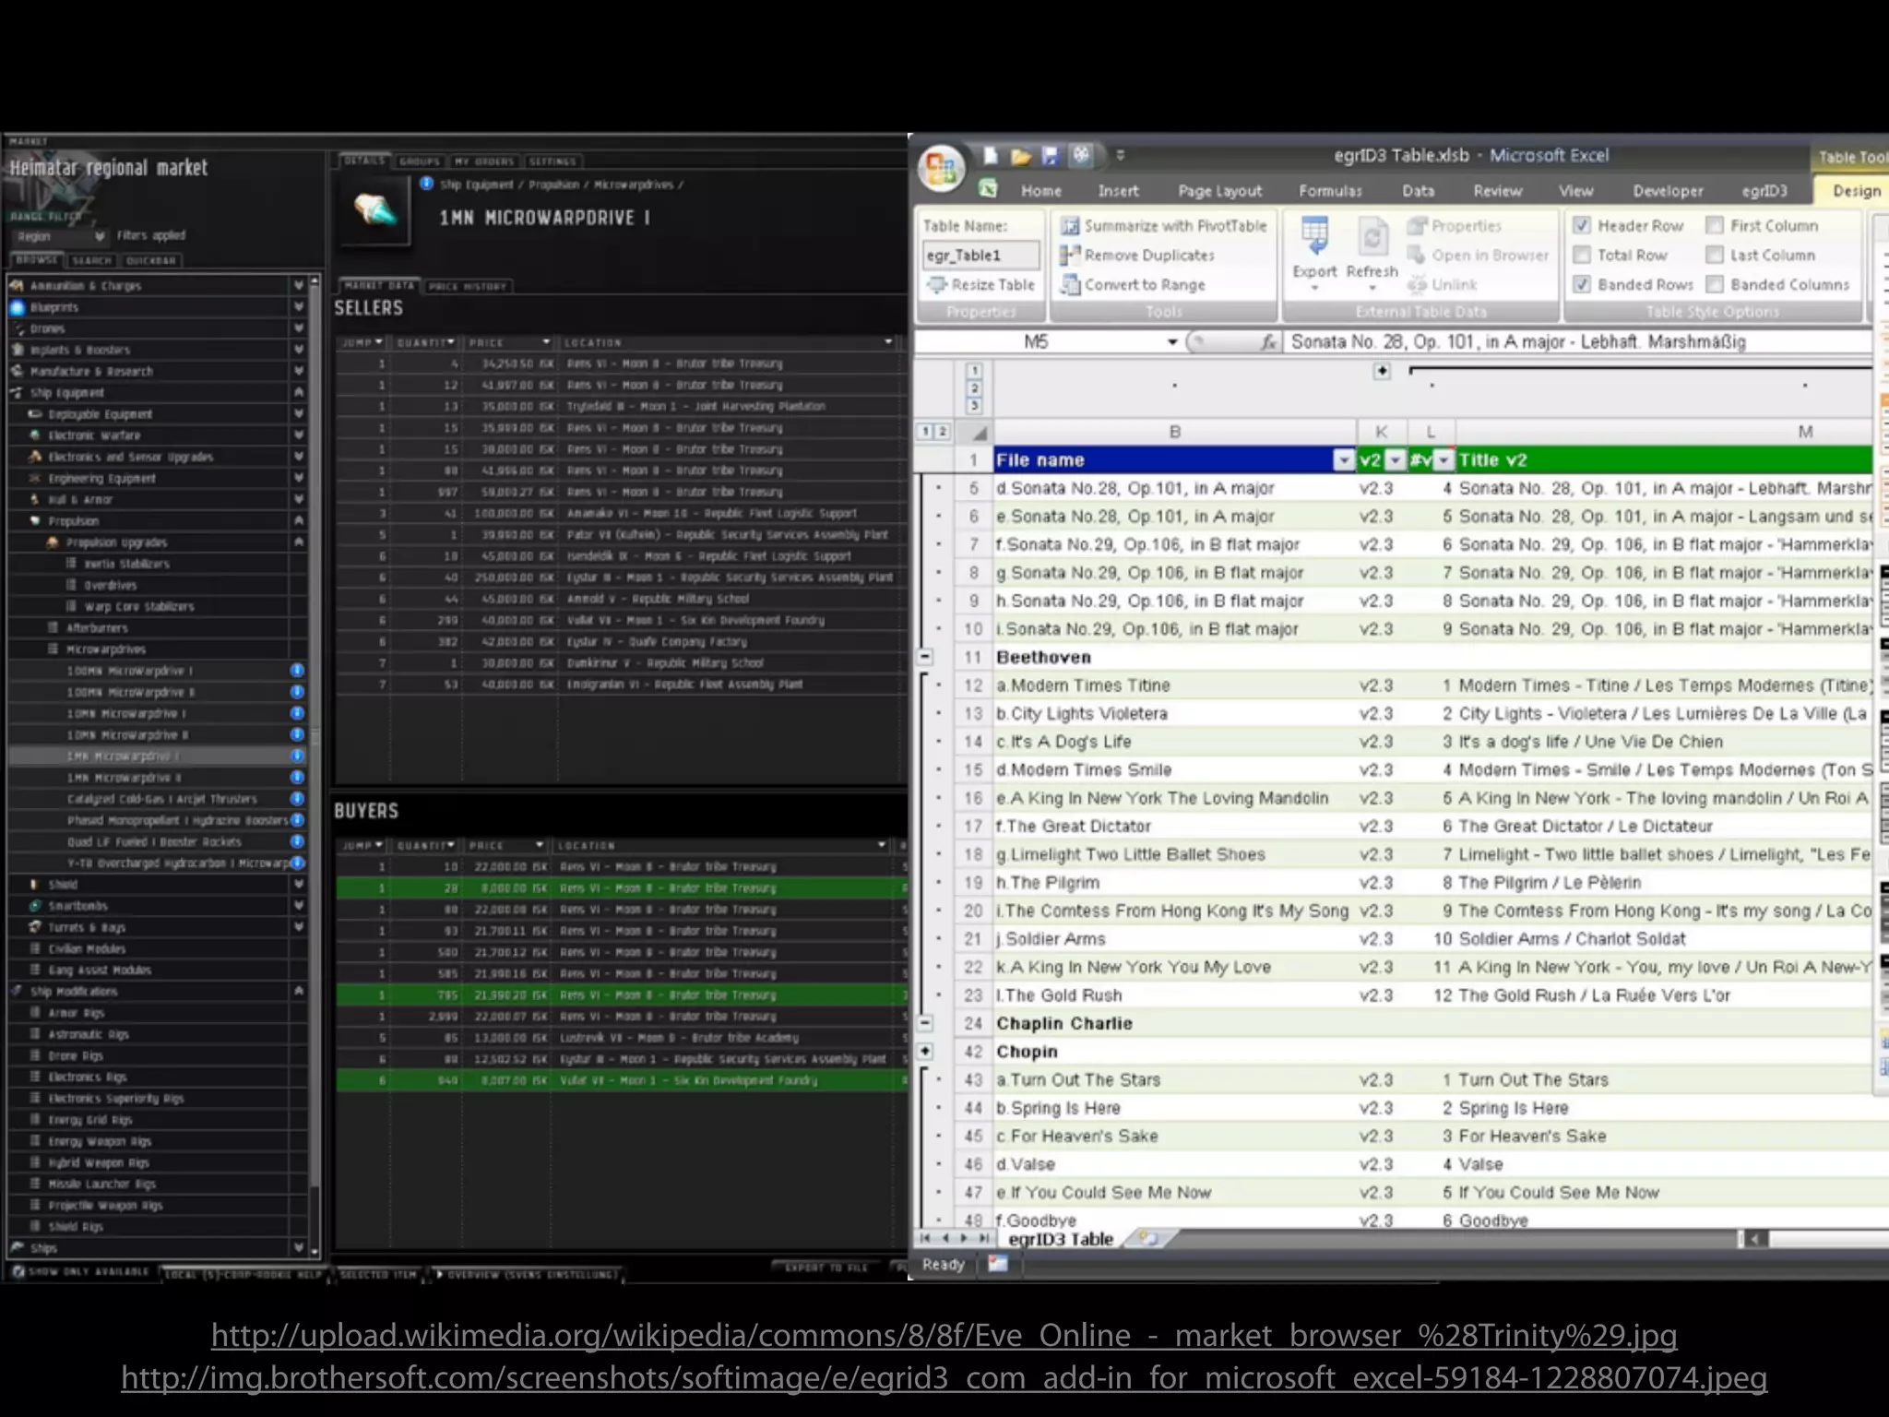The width and height of the screenshot is (1889, 1417).
Task: Click the blue info icon next to item breadcrumb
Action: [x=426, y=184]
